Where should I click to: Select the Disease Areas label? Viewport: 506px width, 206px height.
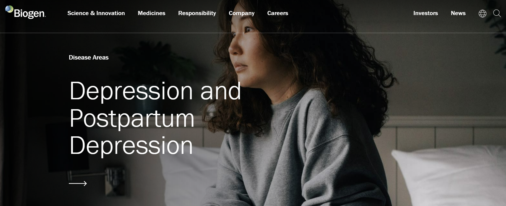coord(89,57)
